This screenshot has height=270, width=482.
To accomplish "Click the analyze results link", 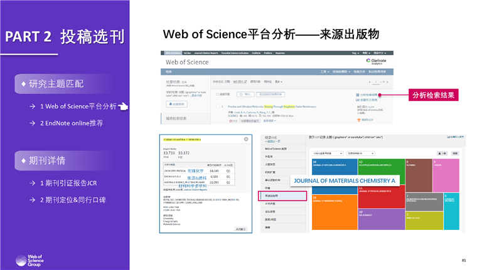I will pyautogui.click(x=368, y=95).
